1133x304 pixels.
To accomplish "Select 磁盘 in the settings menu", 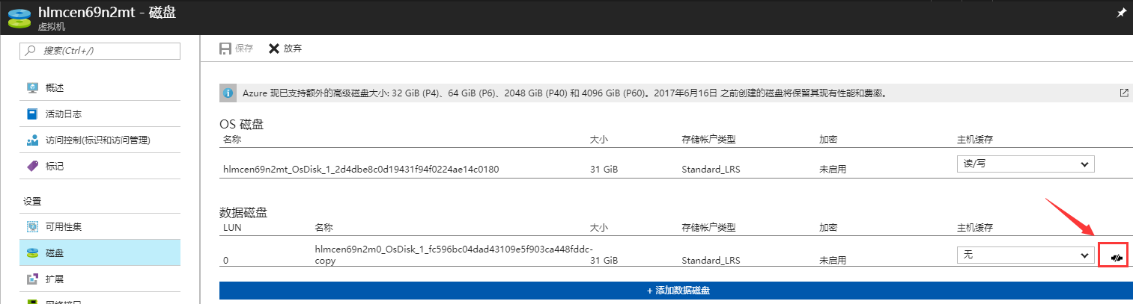I will [54, 253].
